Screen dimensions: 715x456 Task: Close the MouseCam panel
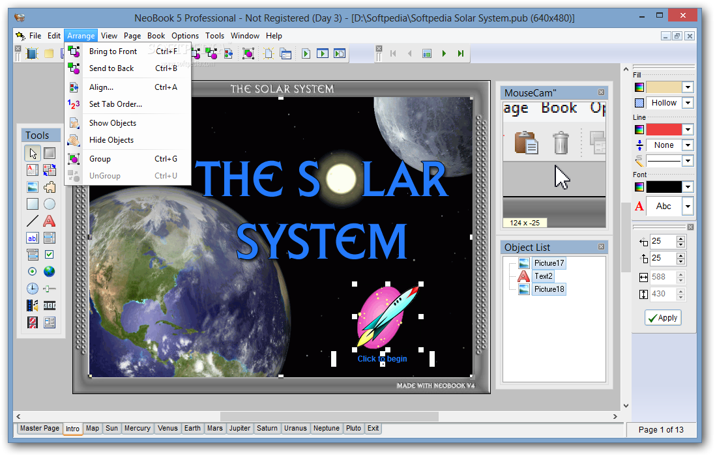[602, 93]
